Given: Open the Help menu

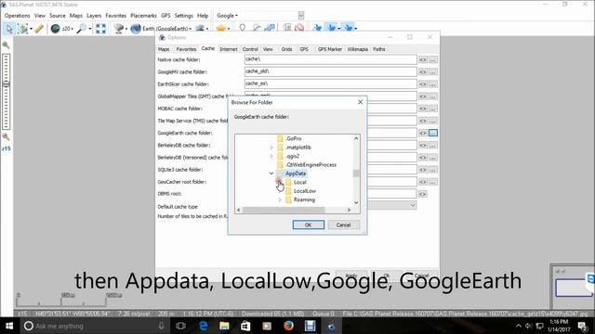Looking at the screenshot, I should [x=203, y=16].
